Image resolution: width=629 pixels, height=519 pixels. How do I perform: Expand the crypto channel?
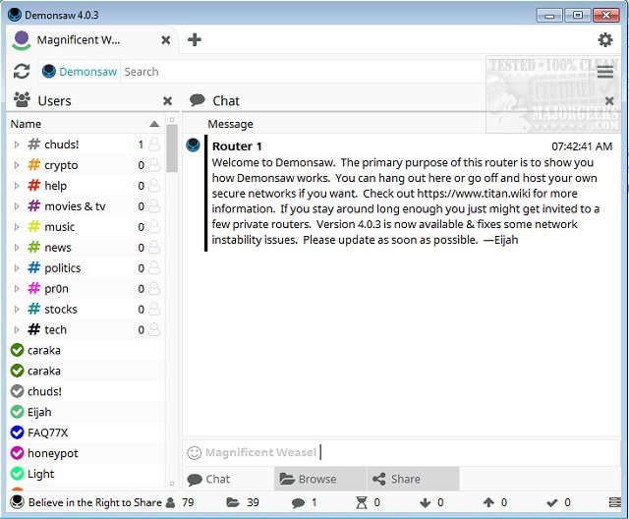[x=17, y=165]
